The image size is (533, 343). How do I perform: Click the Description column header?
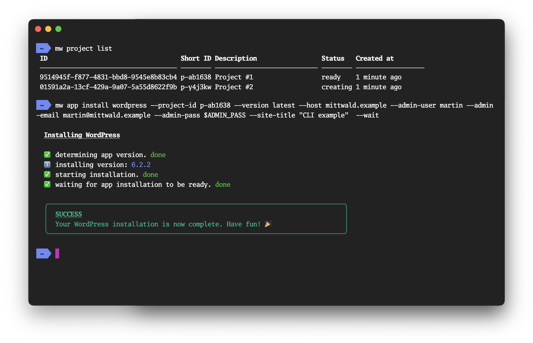[x=236, y=58]
